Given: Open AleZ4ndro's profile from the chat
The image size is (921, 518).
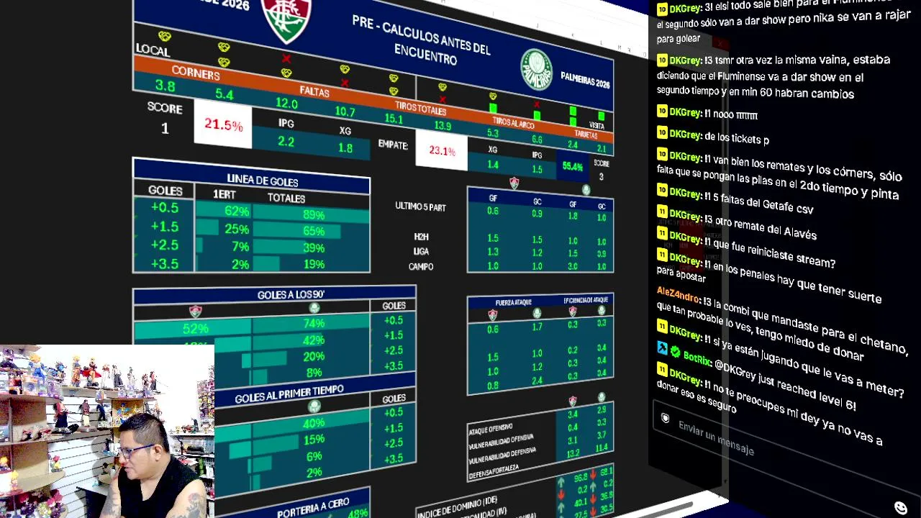Looking at the screenshot, I should point(678,294).
